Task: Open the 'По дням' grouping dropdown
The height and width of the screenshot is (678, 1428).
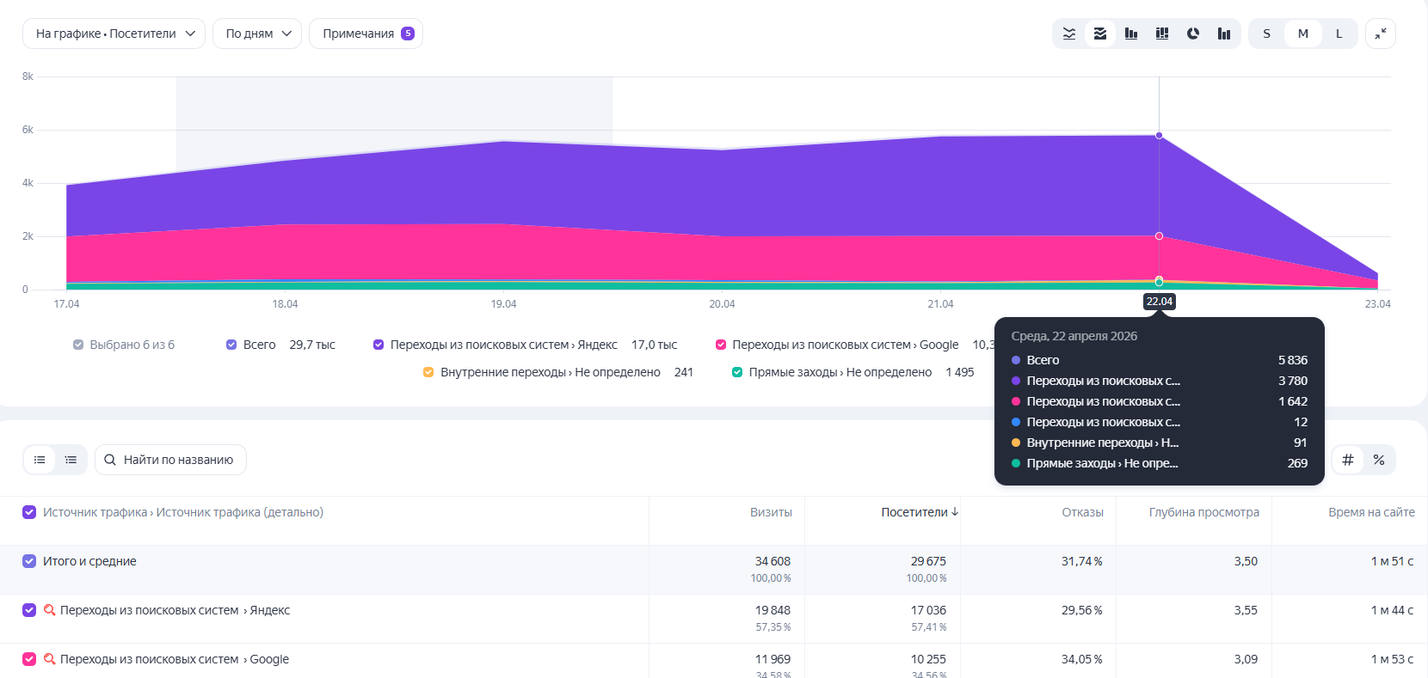Action: [257, 34]
